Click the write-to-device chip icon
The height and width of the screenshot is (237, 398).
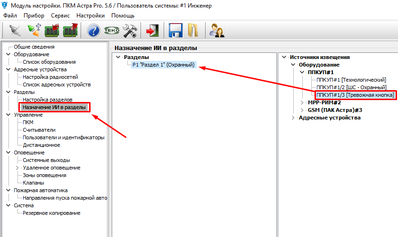pyautogui.click(x=70, y=31)
